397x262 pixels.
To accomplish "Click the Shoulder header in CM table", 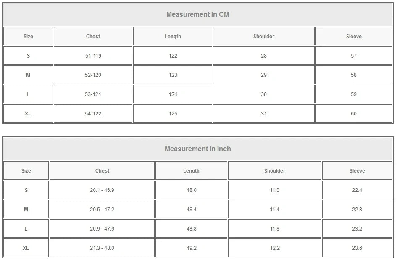I will (264, 37).
